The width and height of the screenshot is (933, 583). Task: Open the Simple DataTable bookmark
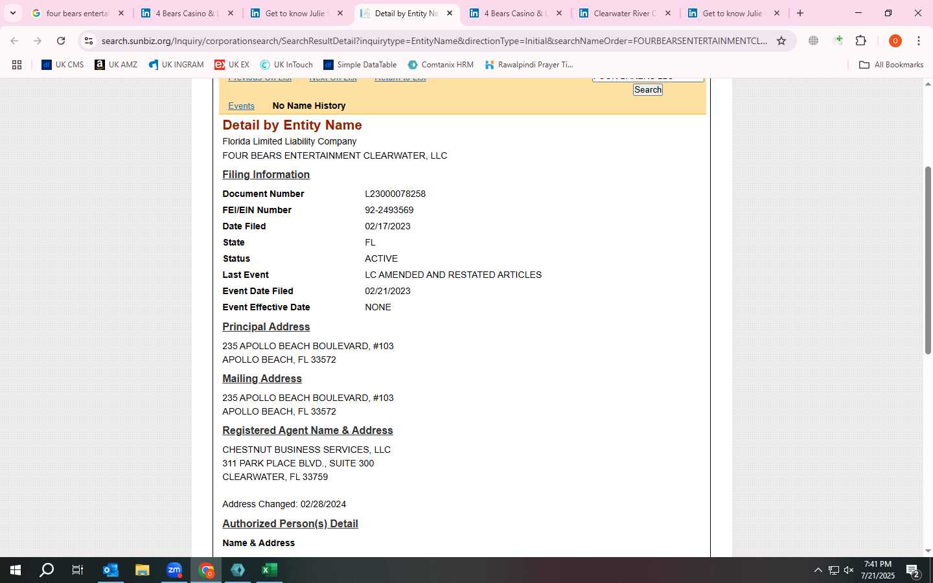360,65
